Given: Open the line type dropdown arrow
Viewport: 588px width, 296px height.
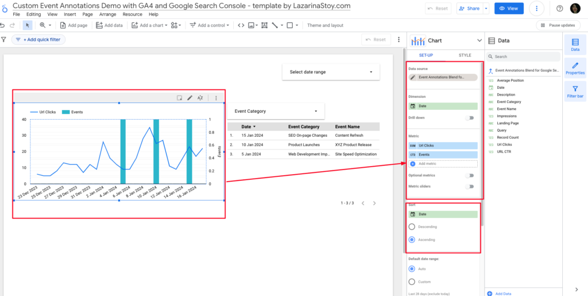Looking at the screenshot, I should 282,25.
